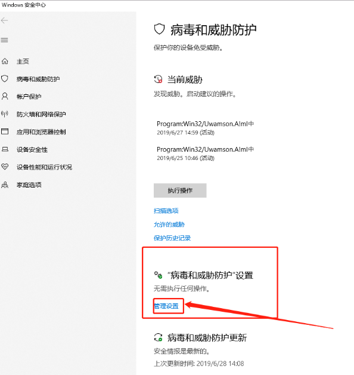Click the person icon for 帐户保护
354x375 pixels.
point(5,96)
